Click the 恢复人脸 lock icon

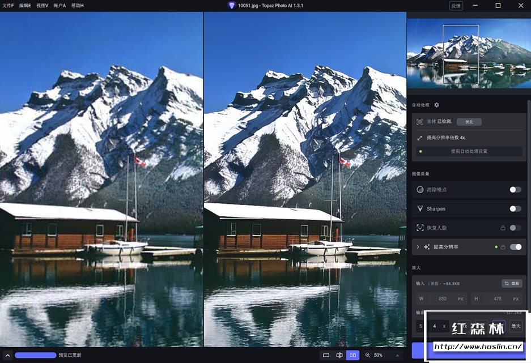[x=503, y=228]
